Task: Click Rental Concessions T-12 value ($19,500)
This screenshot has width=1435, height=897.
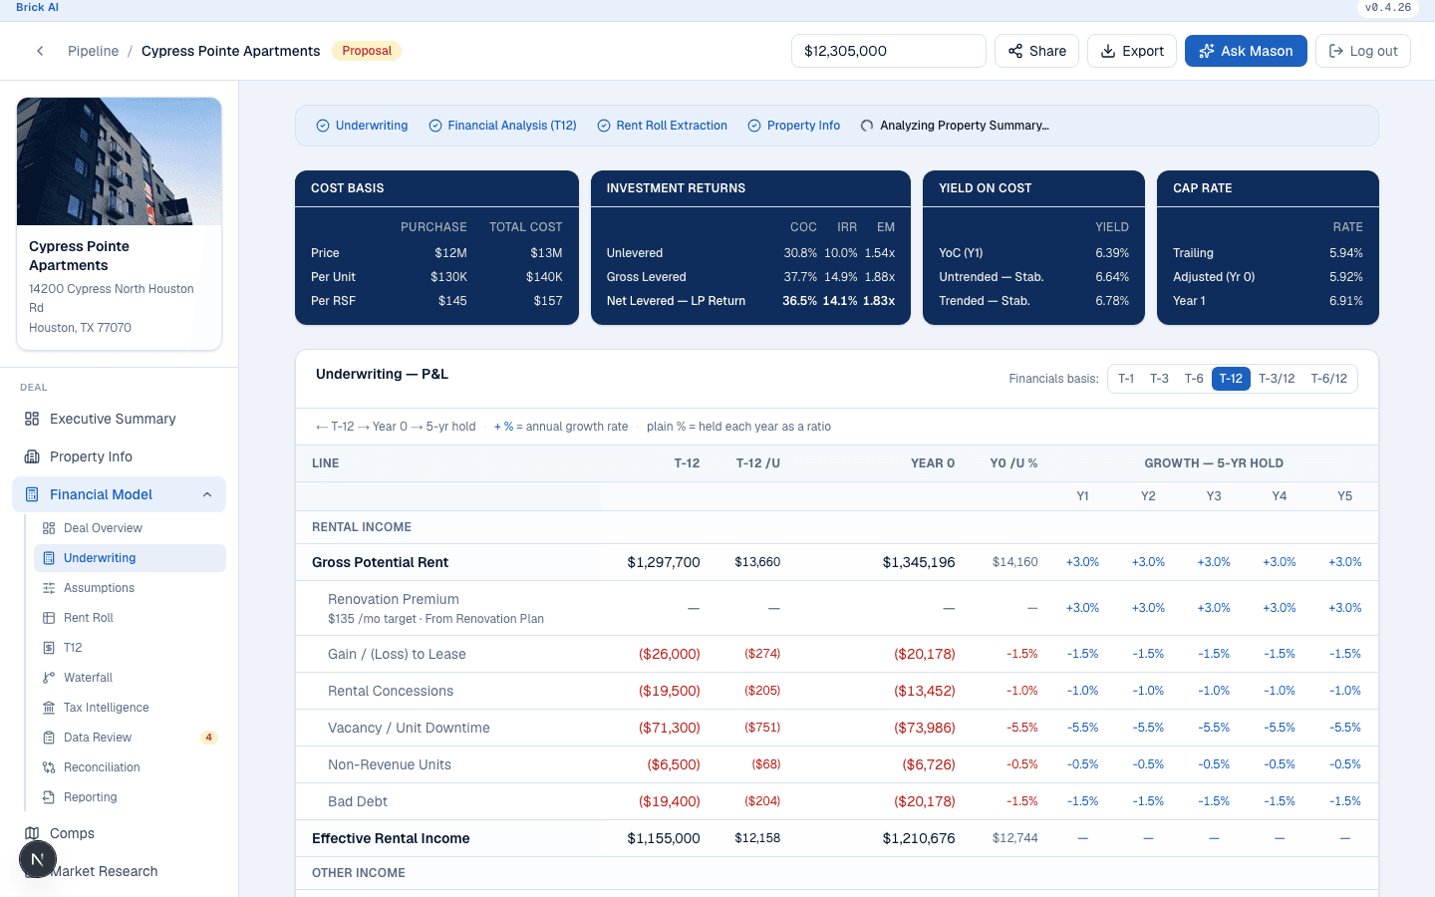Action: 669,691
